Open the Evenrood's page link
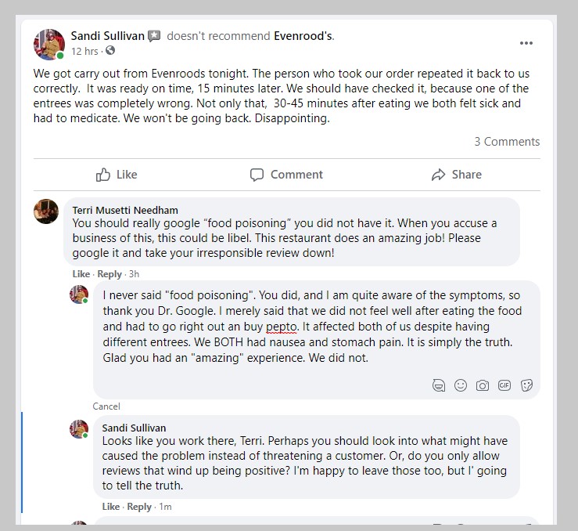The width and height of the screenshot is (578, 531). point(303,36)
